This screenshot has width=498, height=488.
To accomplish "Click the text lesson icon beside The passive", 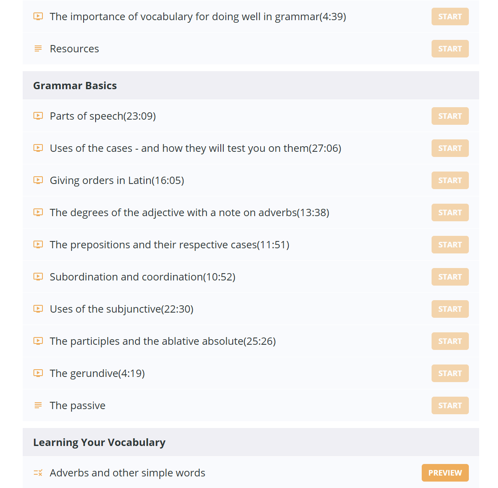I will tap(38, 405).
